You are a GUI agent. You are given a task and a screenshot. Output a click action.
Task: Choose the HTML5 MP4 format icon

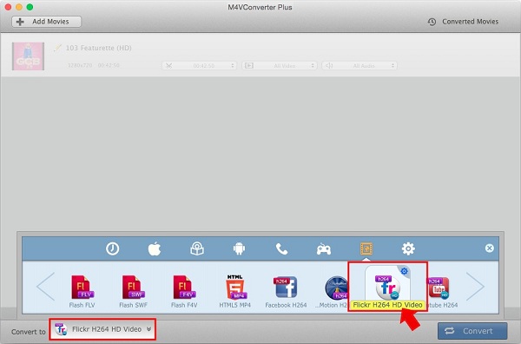[235, 287]
